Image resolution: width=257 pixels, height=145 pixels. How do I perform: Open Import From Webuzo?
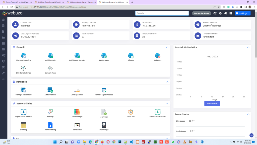pos(23,113)
